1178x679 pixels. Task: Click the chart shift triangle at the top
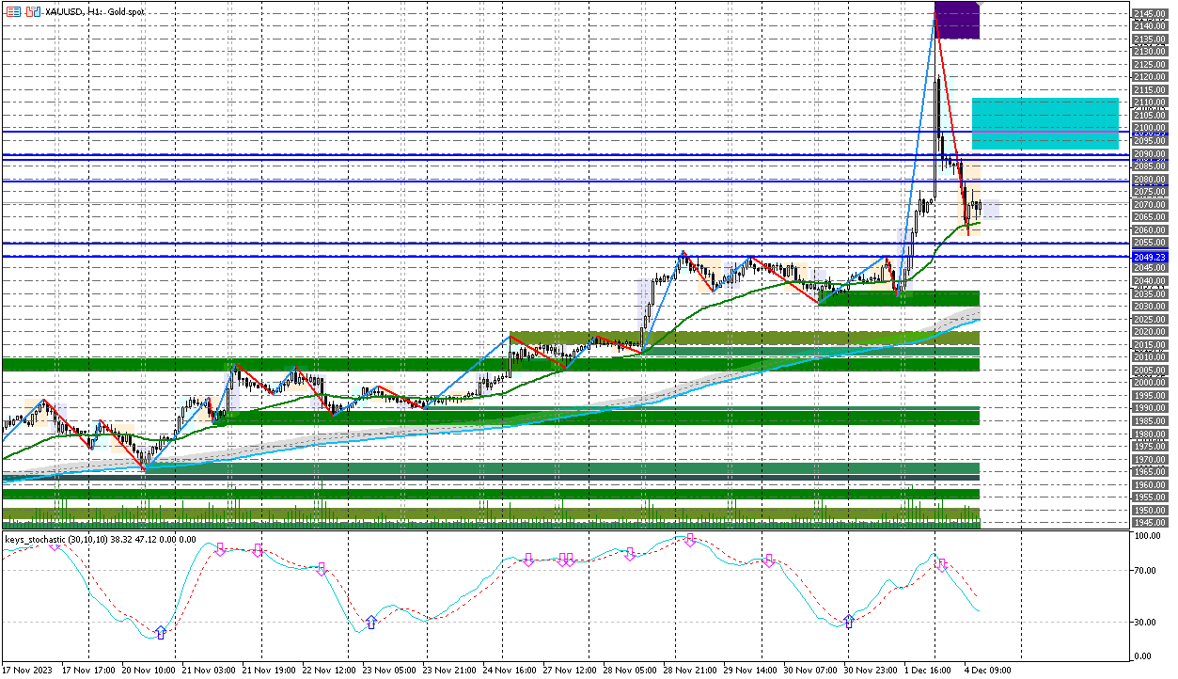[978, 6]
